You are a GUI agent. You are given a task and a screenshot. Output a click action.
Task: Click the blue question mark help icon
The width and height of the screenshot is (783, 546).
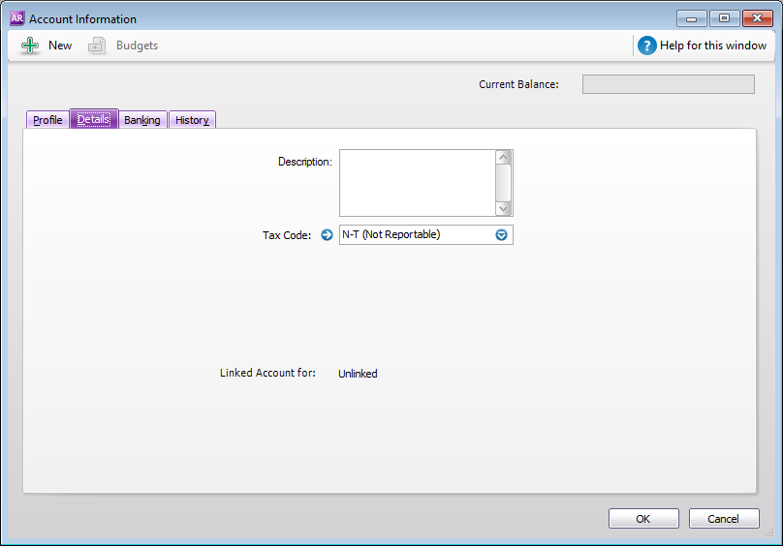click(x=646, y=45)
